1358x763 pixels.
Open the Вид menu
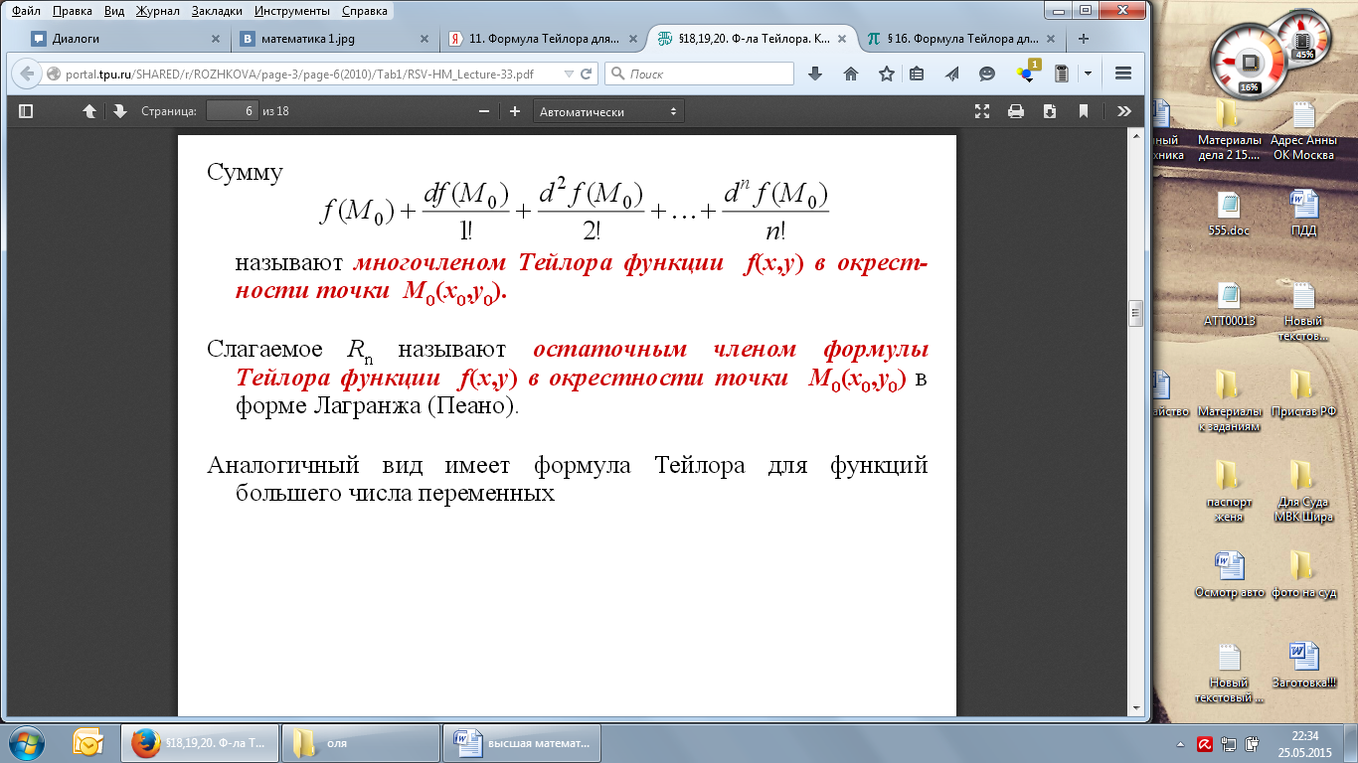click(113, 12)
